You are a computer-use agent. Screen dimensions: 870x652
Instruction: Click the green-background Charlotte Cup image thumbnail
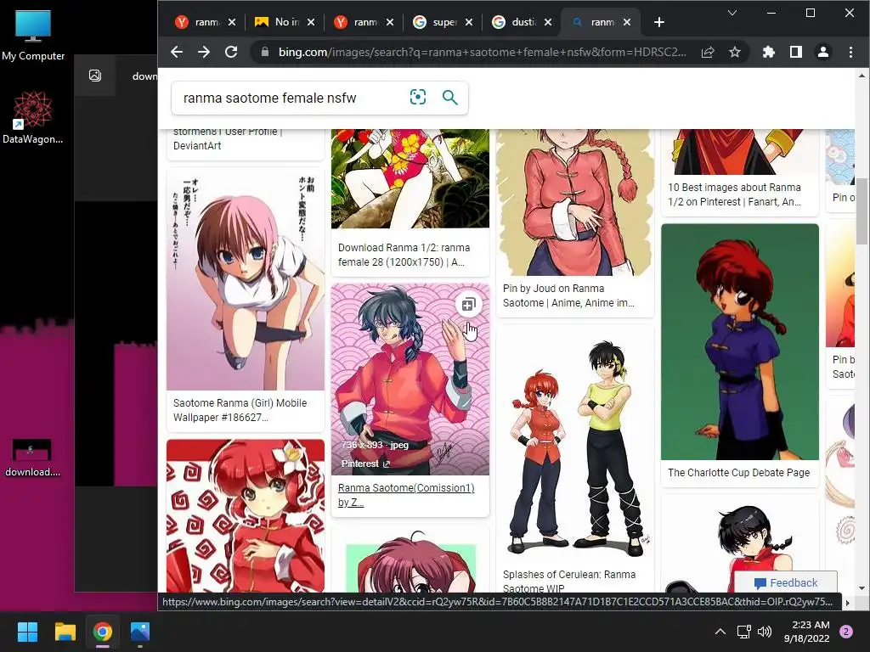740,341
